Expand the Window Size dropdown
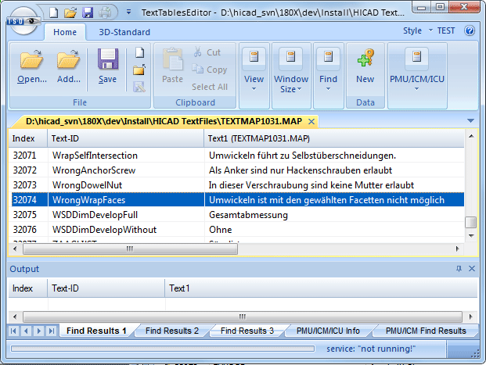Screen dimensions: 486x365 pos(290,70)
